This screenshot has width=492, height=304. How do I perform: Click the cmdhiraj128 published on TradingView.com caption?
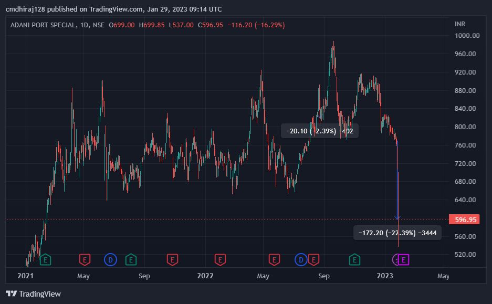pos(113,9)
